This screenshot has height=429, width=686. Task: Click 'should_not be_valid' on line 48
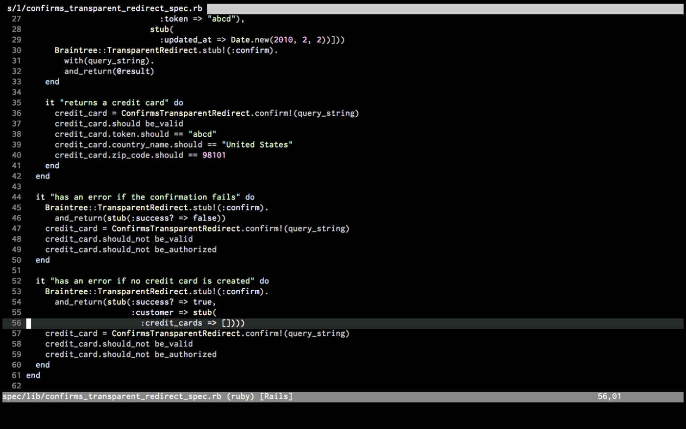(147, 239)
